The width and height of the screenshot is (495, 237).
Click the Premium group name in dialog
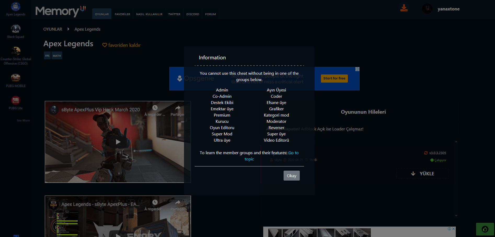point(222,115)
